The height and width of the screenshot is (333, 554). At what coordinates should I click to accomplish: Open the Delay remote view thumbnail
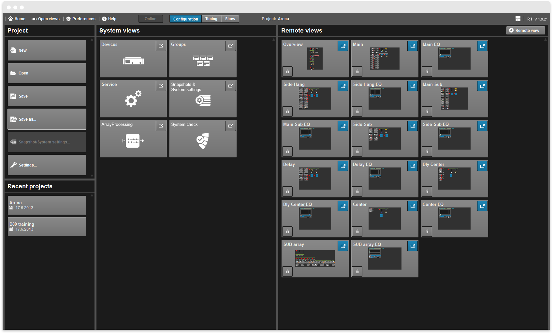pyautogui.click(x=315, y=179)
